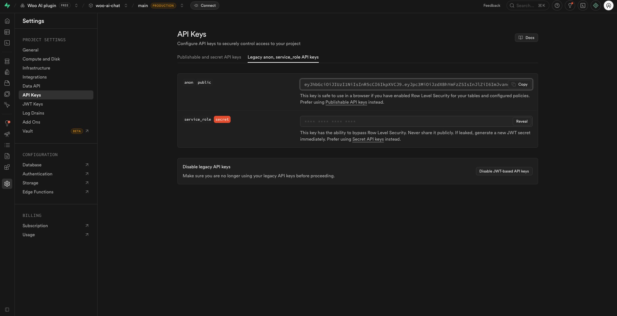
Task: Open the Logs list in sidebar
Action: (7, 145)
